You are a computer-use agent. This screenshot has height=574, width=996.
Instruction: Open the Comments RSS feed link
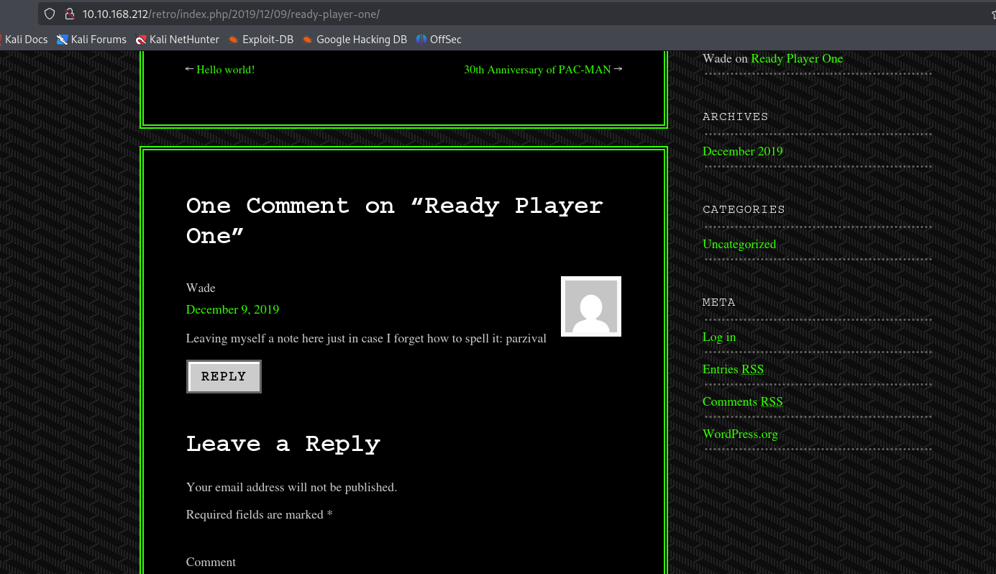[x=742, y=401]
